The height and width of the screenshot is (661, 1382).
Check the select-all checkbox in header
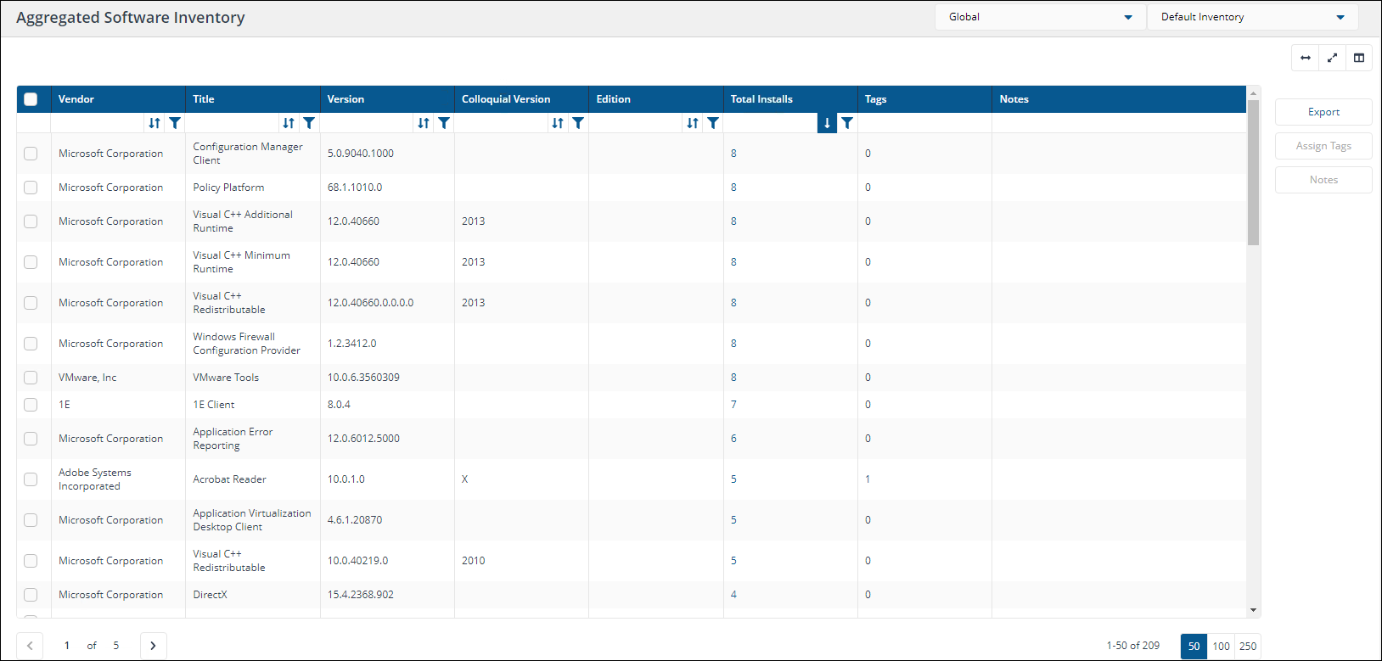(x=31, y=99)
